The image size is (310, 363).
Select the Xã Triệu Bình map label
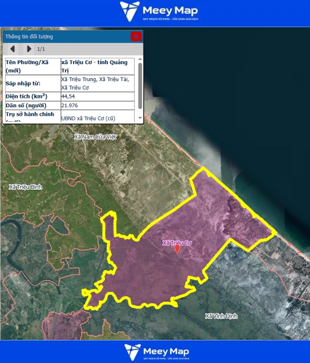(x=25, y=187)
